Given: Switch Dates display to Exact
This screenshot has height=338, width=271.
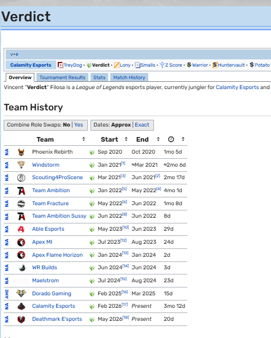Looking at the screenshot, I should [x=142, y=125].
